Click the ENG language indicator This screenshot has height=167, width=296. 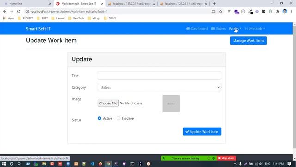click(267, 164)
